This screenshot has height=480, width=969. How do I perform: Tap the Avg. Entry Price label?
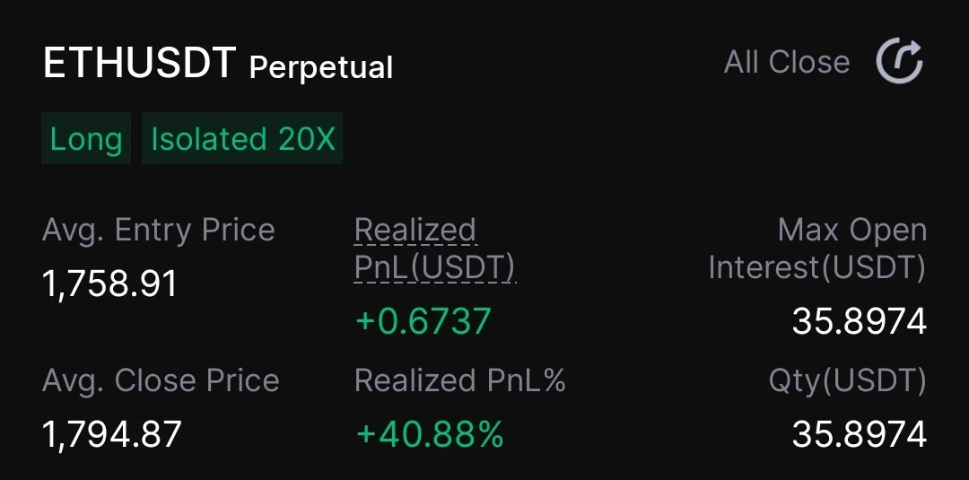[159, 231]
